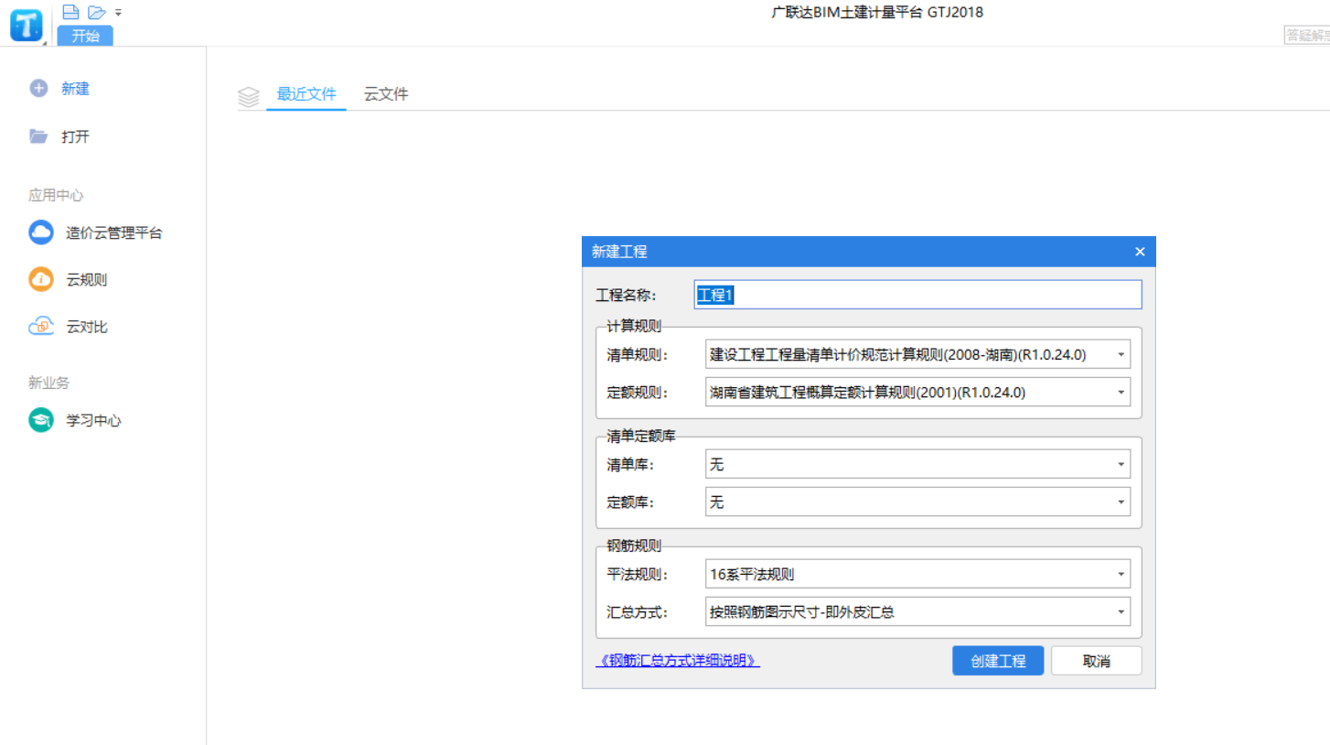Open the 定额规则 dropdown
This screenshot has width=1330, height=745.
pos(918,393)
